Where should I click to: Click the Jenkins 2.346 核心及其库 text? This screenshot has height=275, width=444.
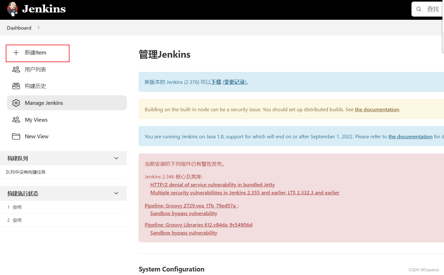pos(173,177)
